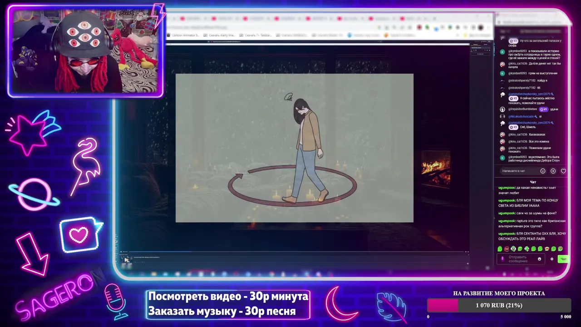The width and height of the screenshot is (581, 327).
Task: Pick the first green emote in the emote row
Action: pos(500,249)
